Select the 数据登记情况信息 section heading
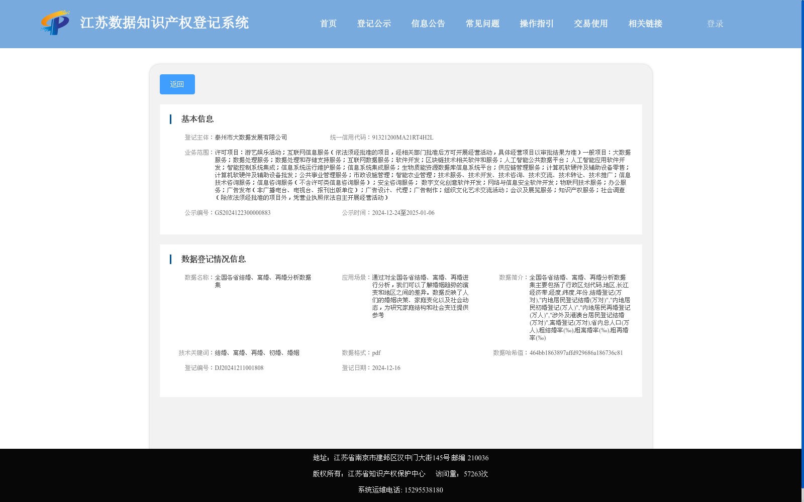Image resolution: width=804 pixels, height=502 pixels. [x=214, y=259]
